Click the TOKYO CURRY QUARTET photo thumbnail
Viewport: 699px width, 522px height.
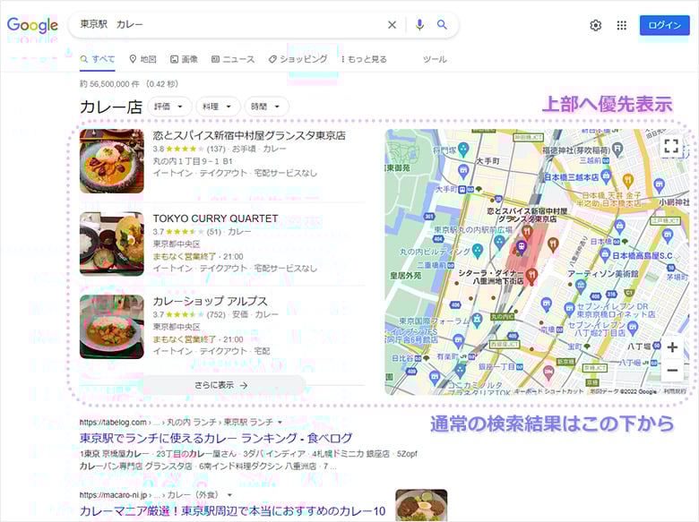coord(112,244)
